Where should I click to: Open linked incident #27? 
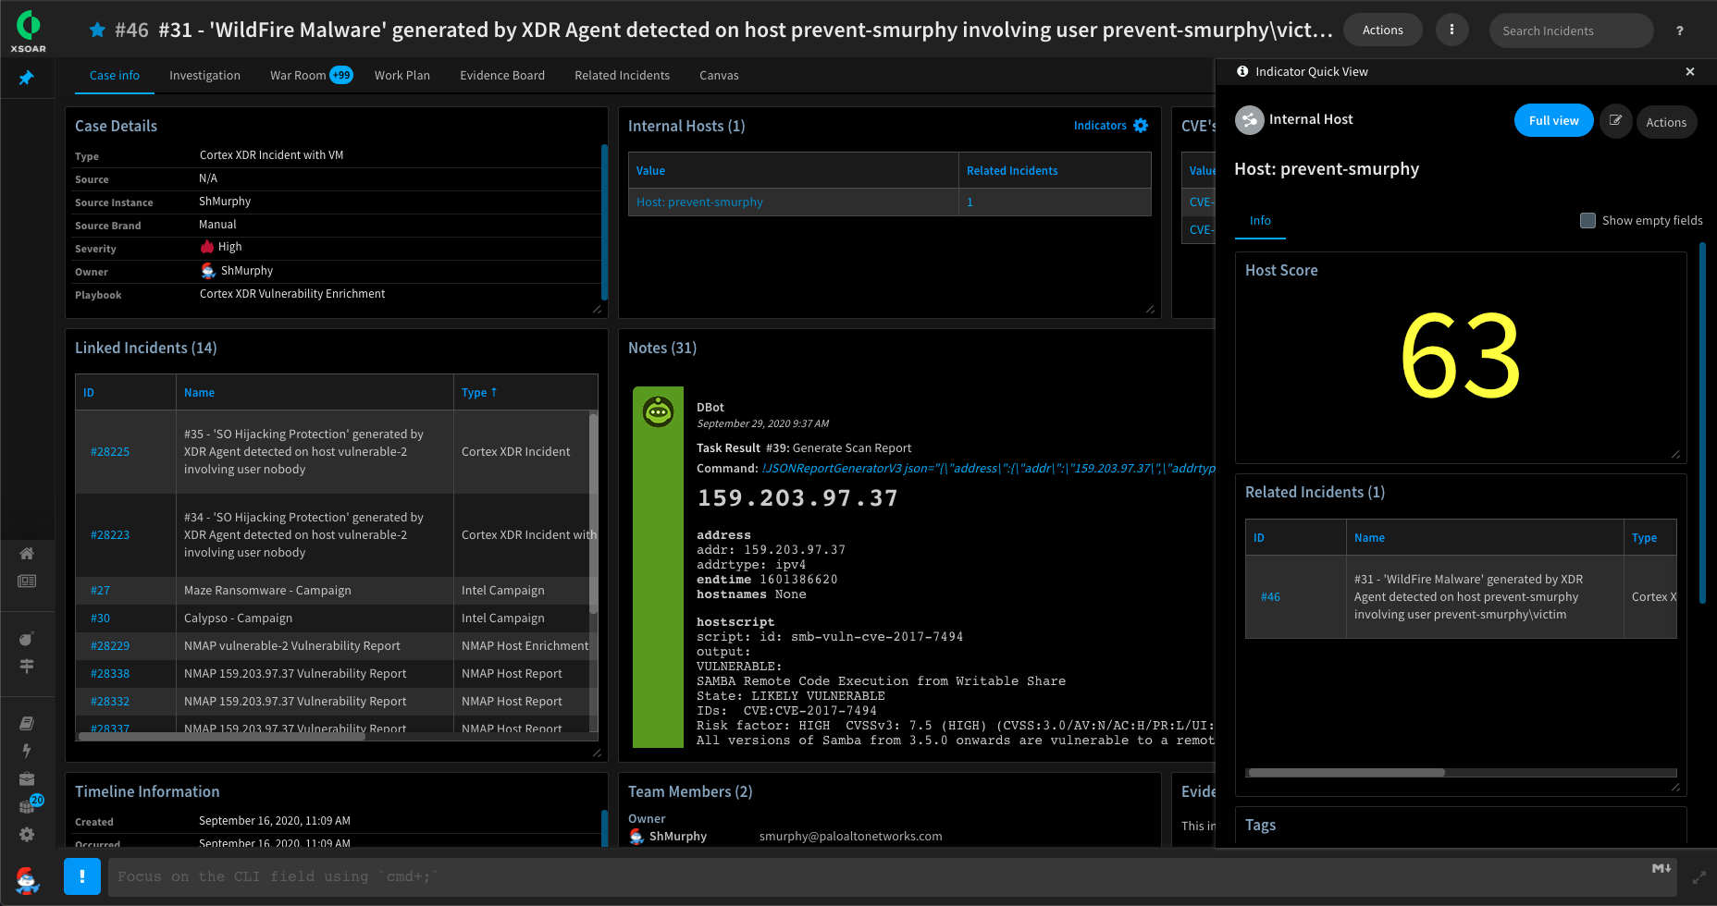(x=100, y=591)
